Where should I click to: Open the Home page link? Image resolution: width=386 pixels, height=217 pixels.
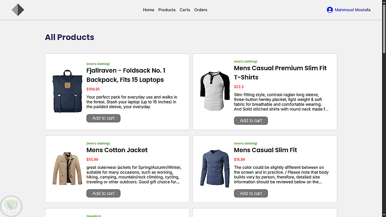pos(149,10)
